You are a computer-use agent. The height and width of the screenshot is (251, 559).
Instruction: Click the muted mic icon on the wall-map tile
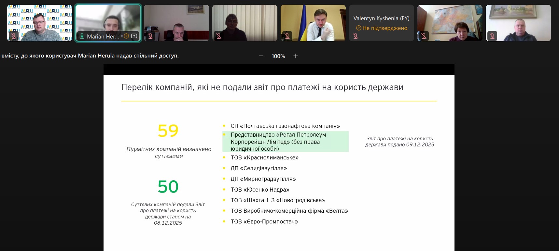pos(424,36)
